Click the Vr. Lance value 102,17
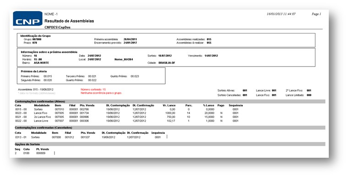348x177 pixels. tap(171, 121)
